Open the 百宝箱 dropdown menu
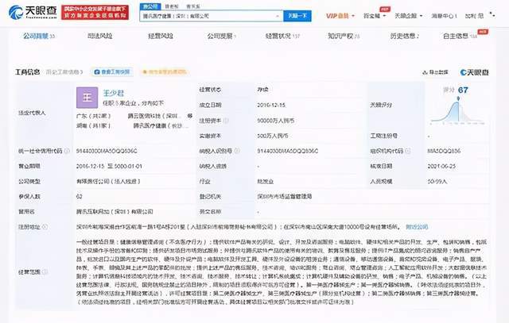The image size is (509, 323). (x=375, y=16)
